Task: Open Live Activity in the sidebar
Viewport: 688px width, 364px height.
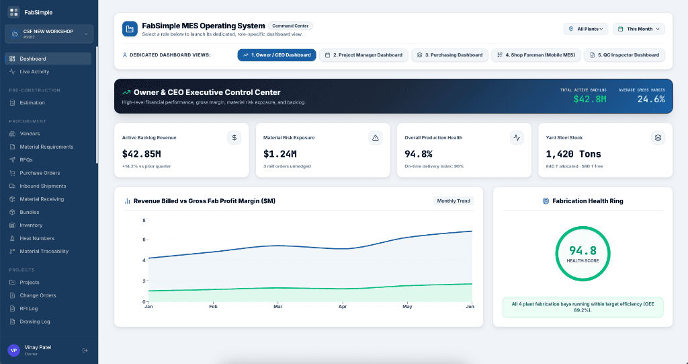Action: (x=48, y=72)
